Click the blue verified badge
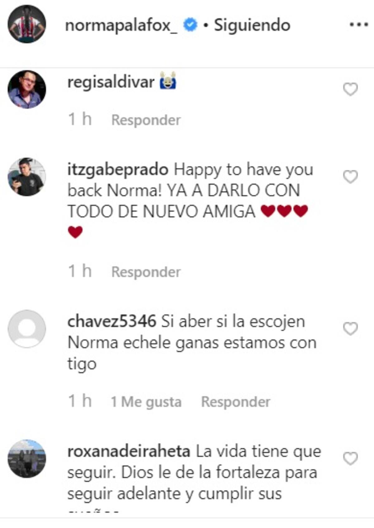374x528 pixels. pyautogui.click(x=190, y=25)
